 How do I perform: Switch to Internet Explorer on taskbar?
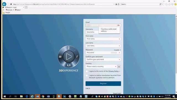[32, 96]
